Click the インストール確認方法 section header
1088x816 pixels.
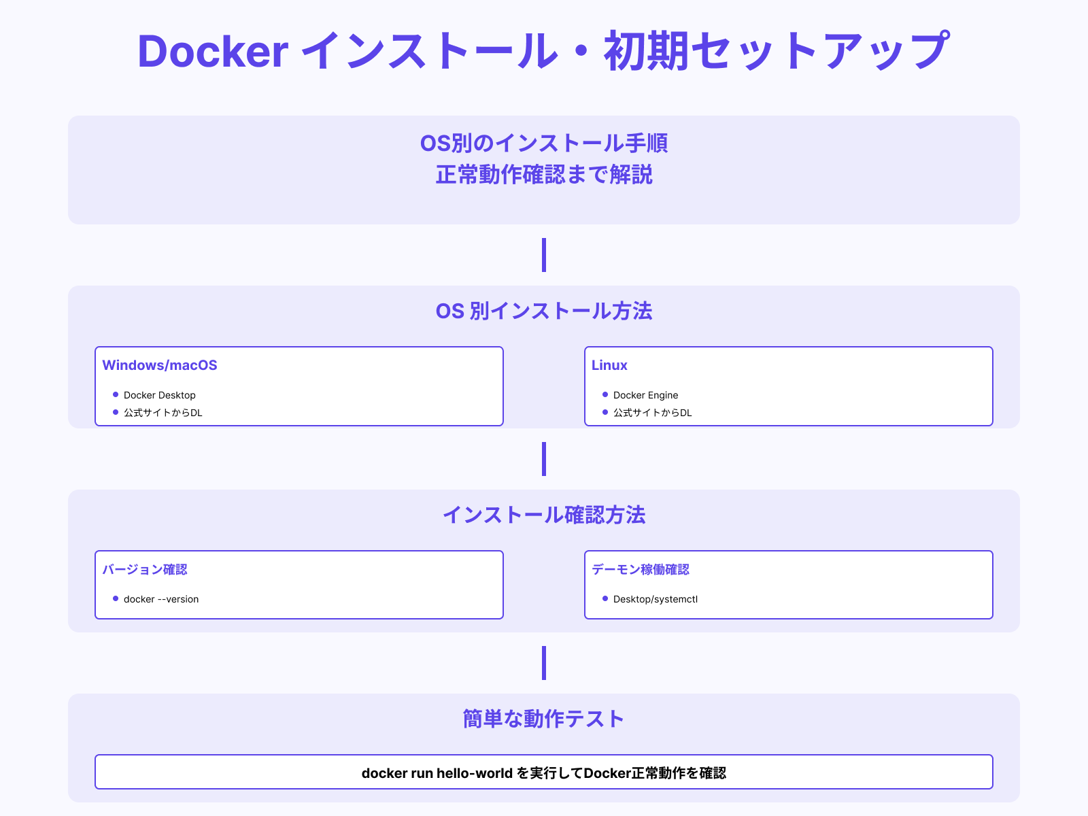[545, 515]
